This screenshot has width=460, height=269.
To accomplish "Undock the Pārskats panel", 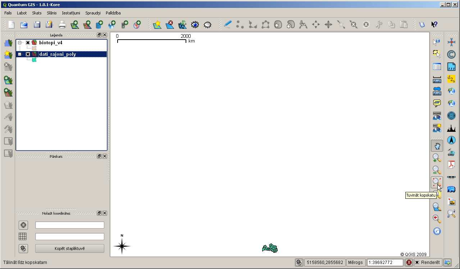I will (x=99, y=156).
